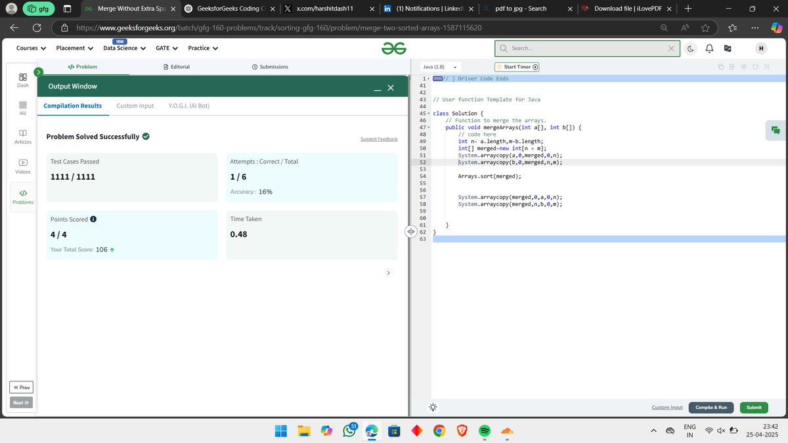Click the Suggest Feedback link
Screen dimensions: 788x443
coord(379,139)
